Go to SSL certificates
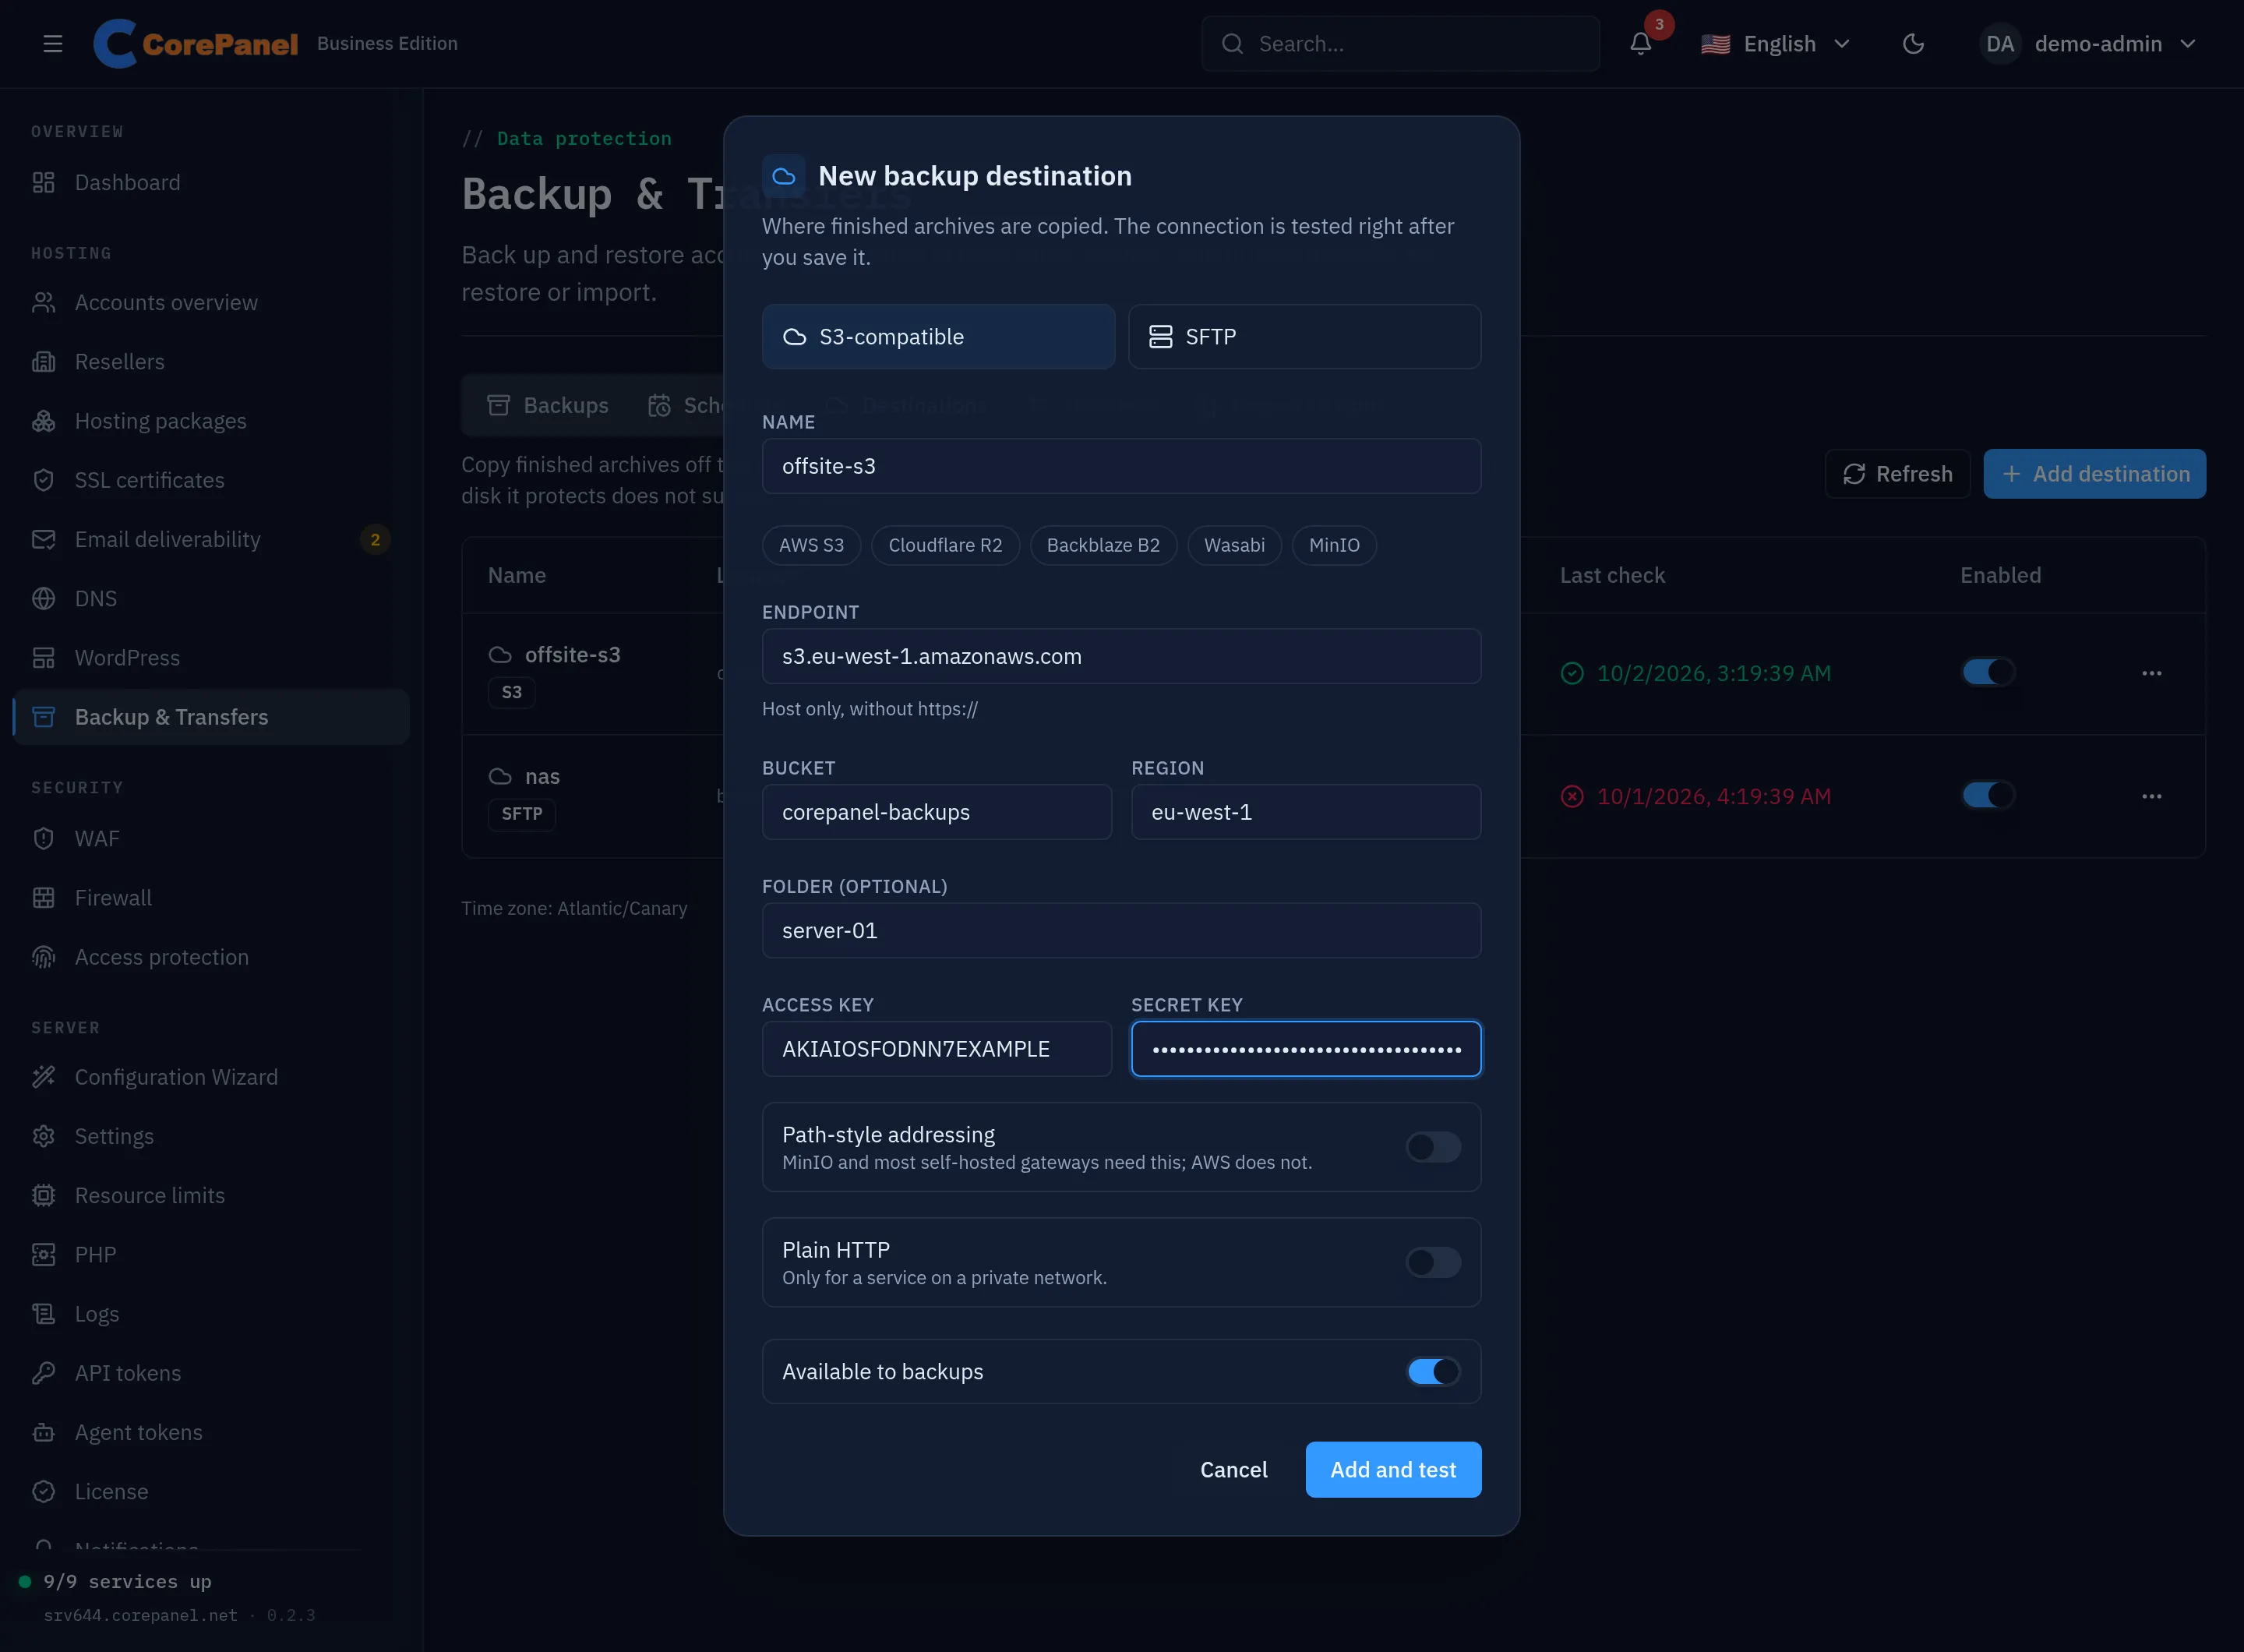2244x1652 pixels. coord(211,480)
